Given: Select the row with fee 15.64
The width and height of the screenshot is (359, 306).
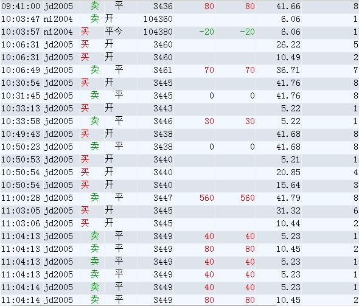Looking at the screenshot, I should (179, 185).
